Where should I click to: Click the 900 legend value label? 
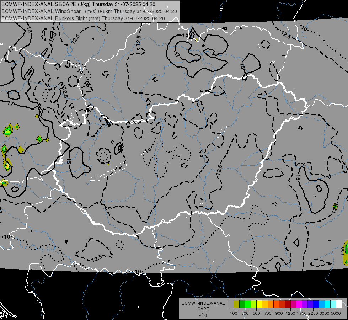pyautogui.click(x=279, y=313)
